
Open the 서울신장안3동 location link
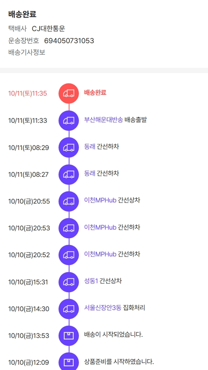(x=103, y=308)
